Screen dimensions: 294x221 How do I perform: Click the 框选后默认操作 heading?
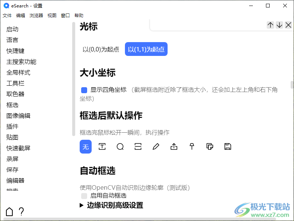[x=111, y=116]
